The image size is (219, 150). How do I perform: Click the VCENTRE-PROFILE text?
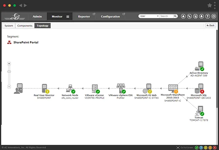click(95, 98)
